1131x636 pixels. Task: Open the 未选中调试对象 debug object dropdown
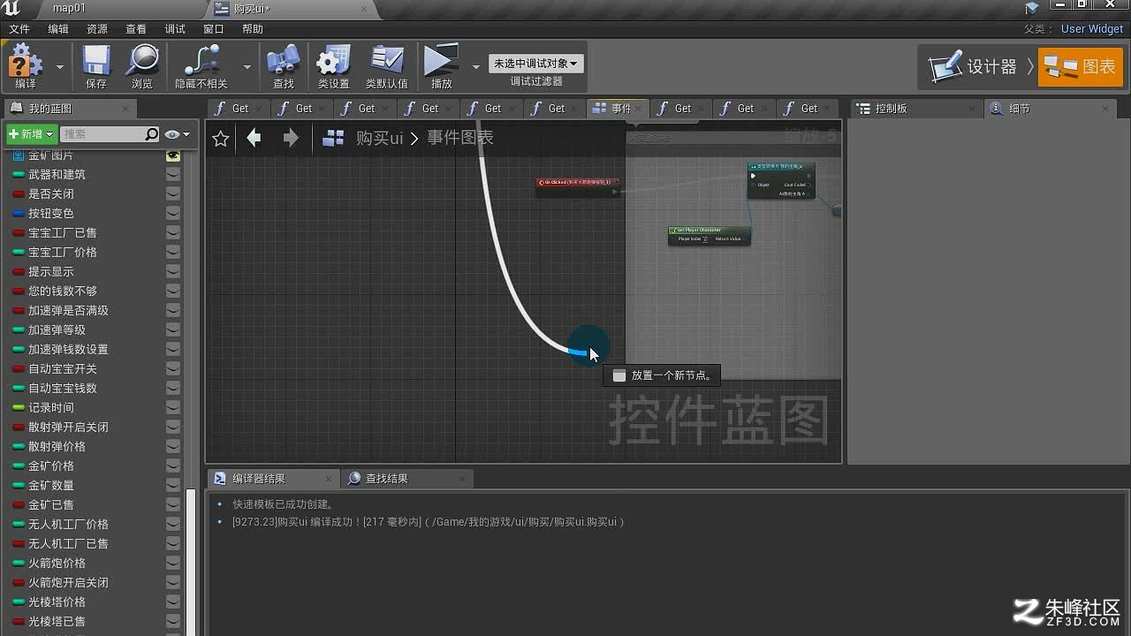point(535,64)
